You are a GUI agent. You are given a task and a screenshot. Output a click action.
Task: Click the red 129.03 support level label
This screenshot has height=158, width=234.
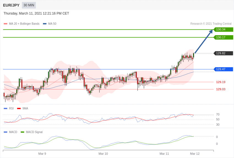(221, 89)
